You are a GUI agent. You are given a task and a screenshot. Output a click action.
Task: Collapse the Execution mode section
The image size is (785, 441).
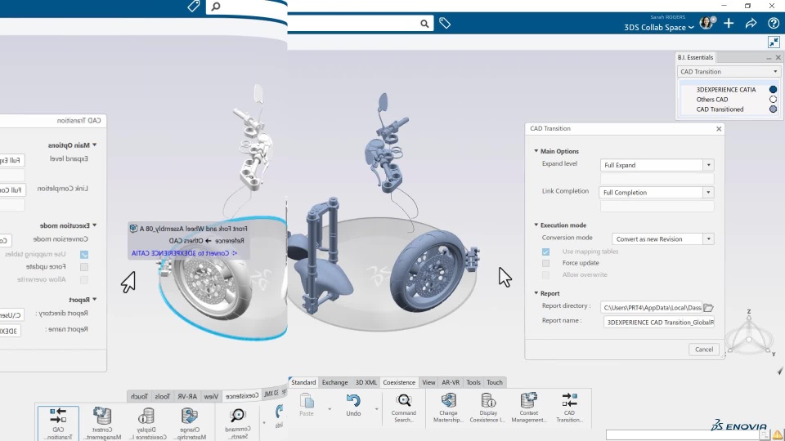(536, 225)
